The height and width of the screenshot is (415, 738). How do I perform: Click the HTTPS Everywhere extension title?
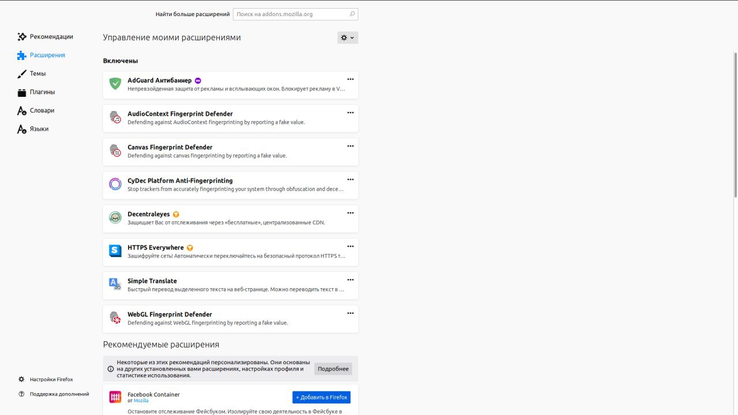156,248
